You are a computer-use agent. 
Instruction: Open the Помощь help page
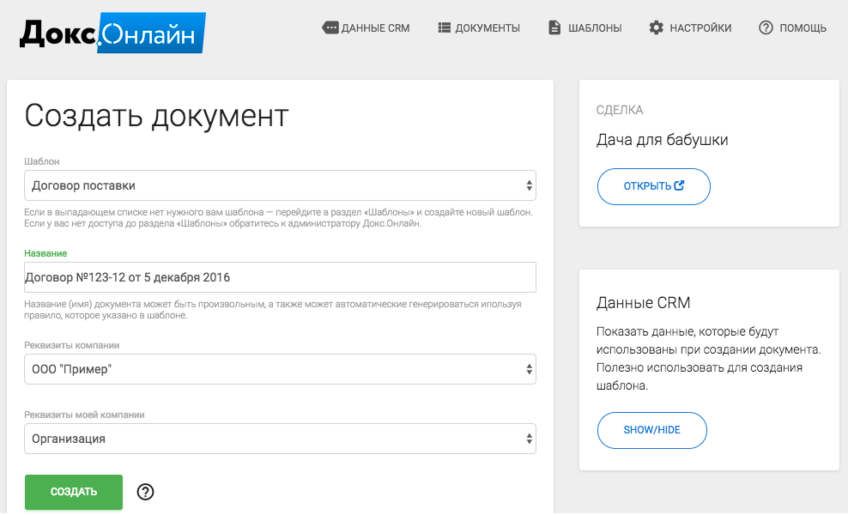[x=803, y=28]
